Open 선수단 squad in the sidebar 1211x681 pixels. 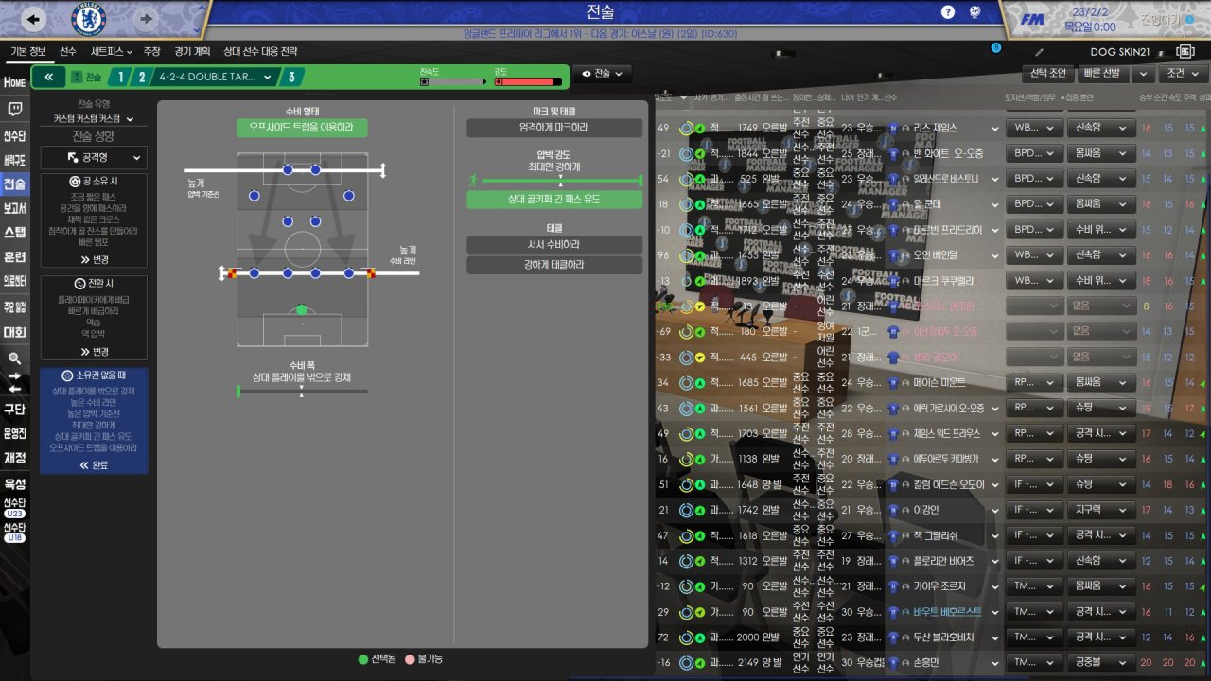(14, 134)
